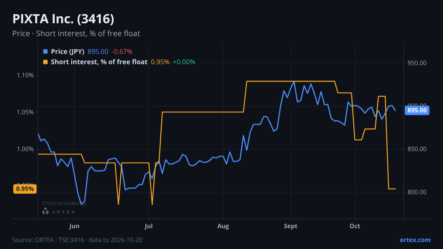Select the Short interest, % of free float legend label

click(x=99, y=62)
